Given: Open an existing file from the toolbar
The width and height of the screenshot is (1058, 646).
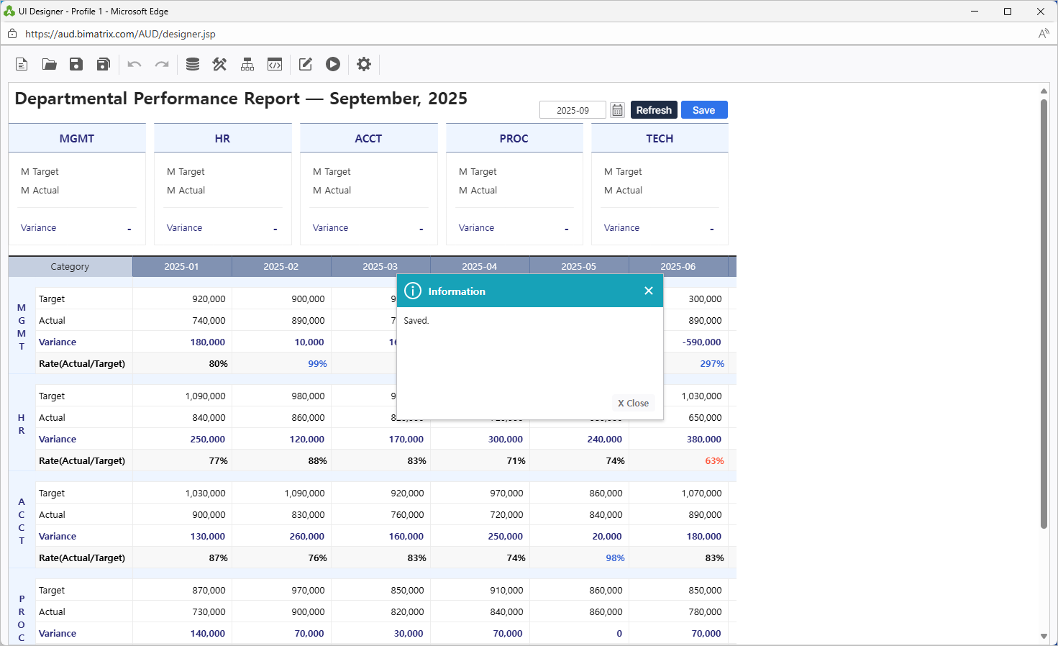Looking at the screenshot, I should [x=48, y=64].
